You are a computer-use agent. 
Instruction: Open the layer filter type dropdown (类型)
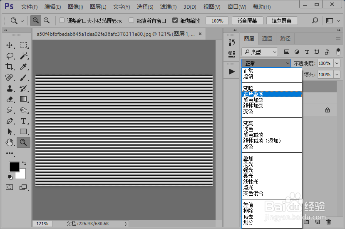point(260,52)
